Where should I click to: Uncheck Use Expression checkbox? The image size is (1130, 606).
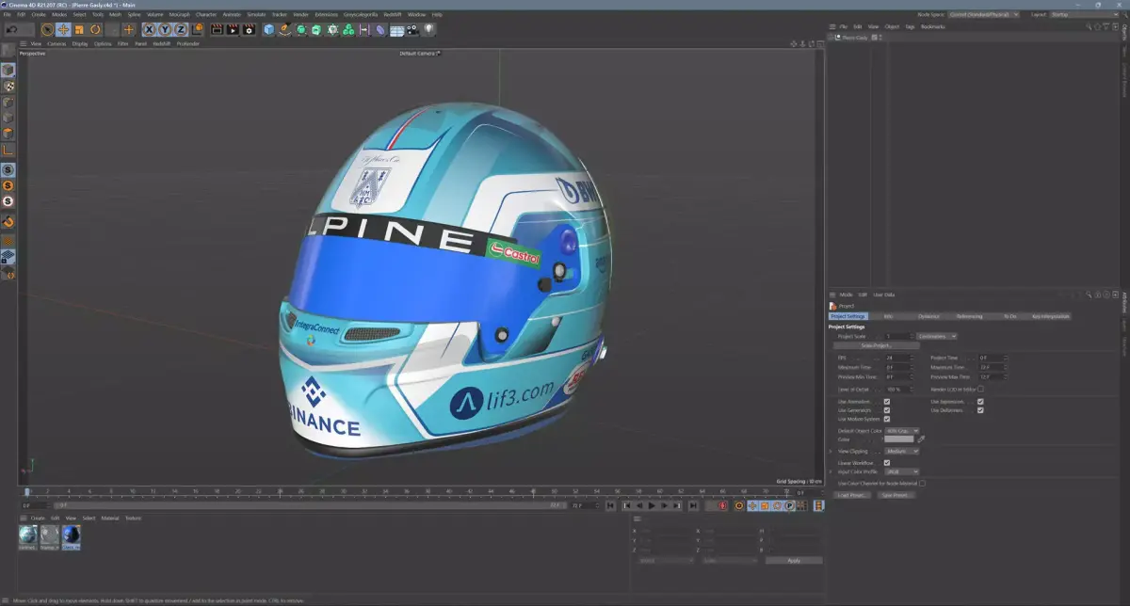point(980,402)
